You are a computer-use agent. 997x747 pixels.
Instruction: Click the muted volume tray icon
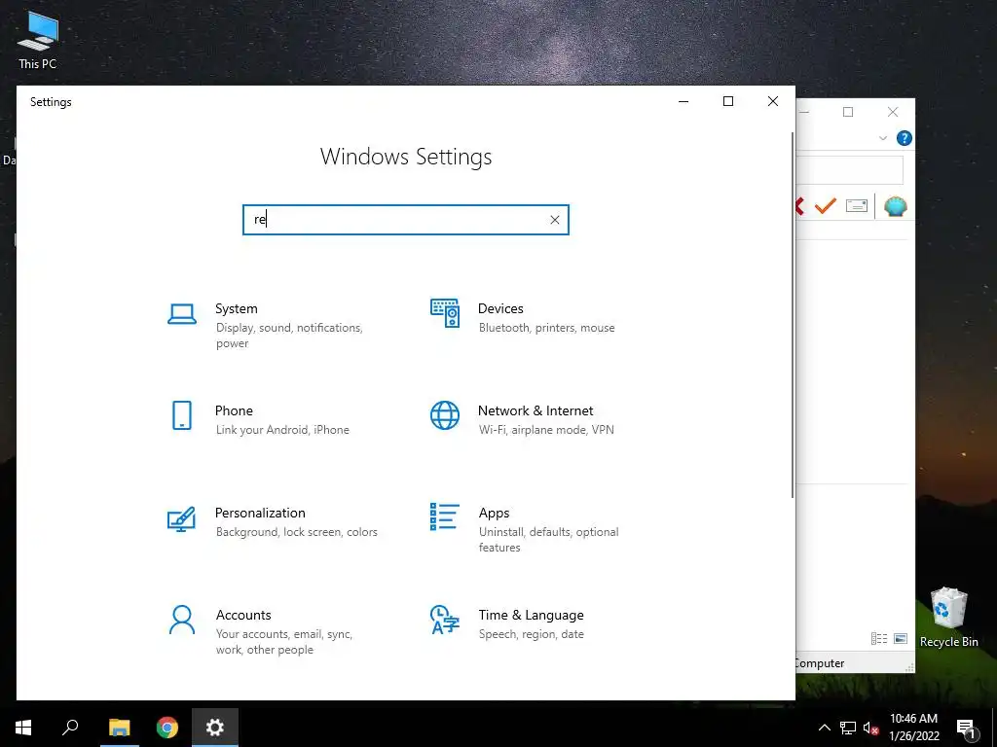click(871, 728)
